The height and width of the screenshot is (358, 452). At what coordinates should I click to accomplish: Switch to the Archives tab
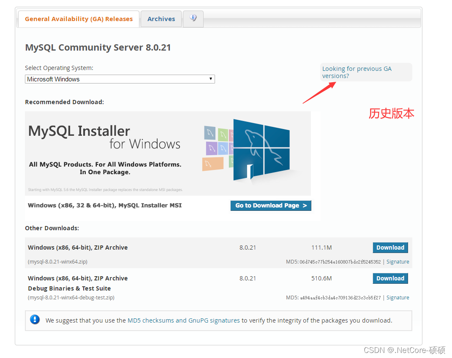point(161,19)
